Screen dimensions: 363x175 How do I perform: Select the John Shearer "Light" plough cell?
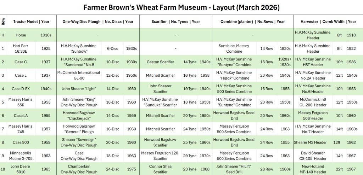click(x=79, y=89)
